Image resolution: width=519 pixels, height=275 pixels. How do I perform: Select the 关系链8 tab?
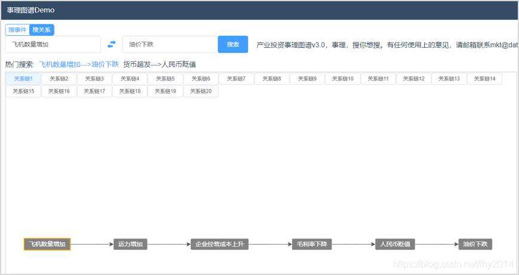click(272, 79)
